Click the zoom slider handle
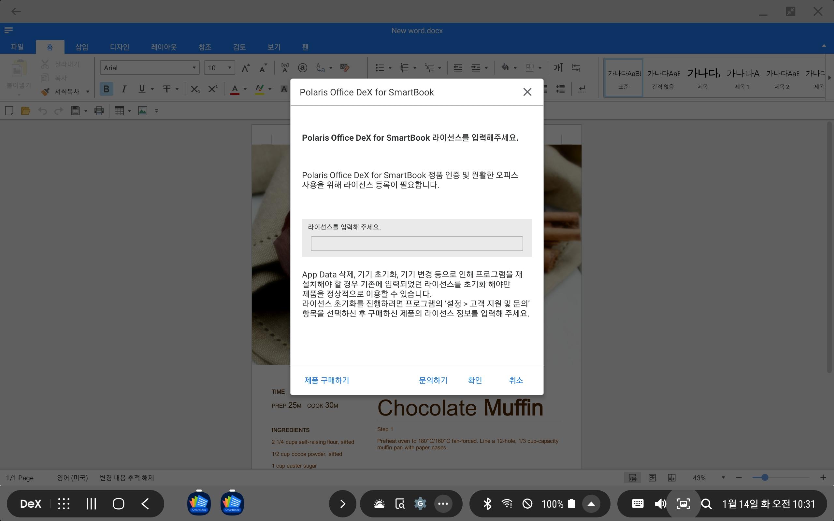 765,477
